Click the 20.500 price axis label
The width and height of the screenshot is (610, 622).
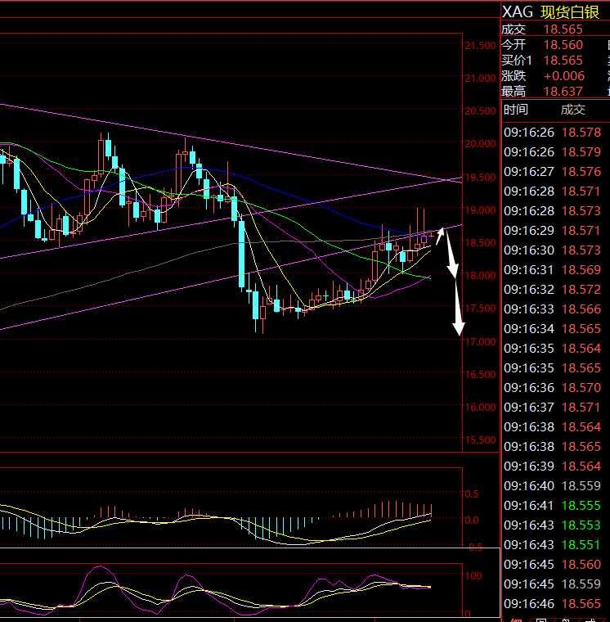480,111
